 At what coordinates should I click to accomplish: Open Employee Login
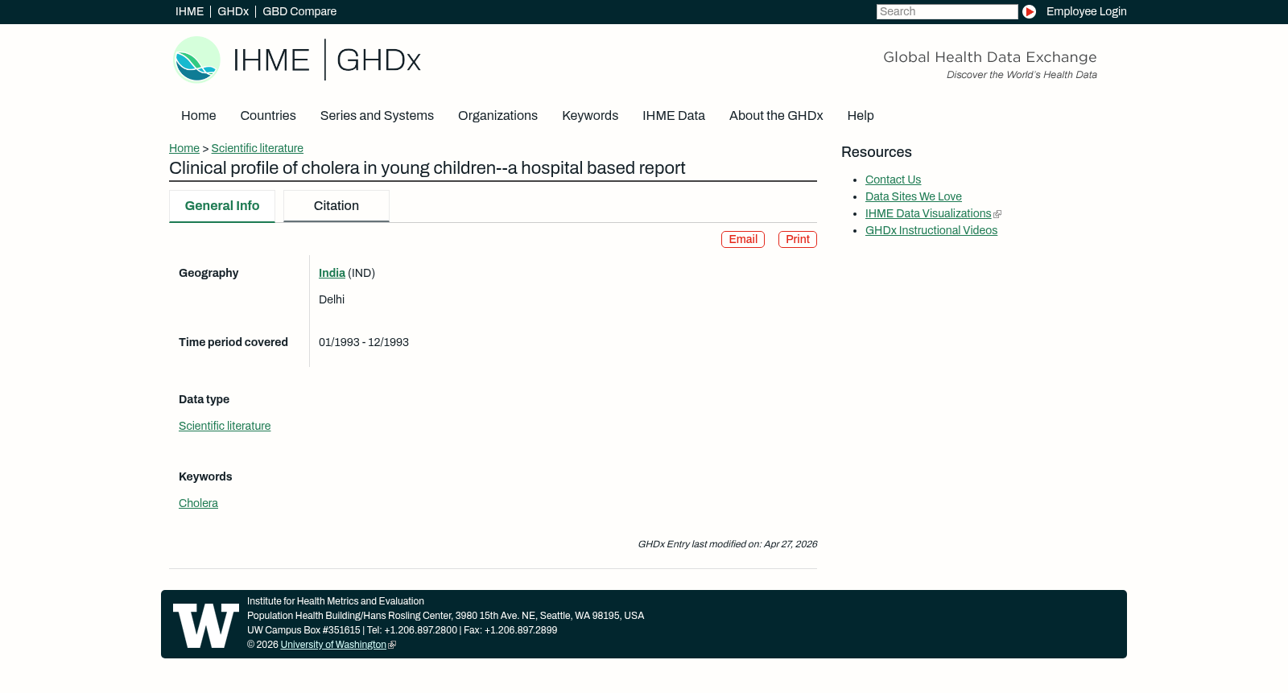tap(1086, 11)
